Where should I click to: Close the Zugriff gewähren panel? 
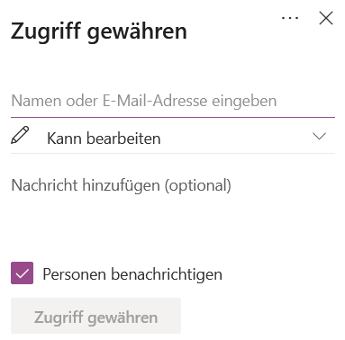[326, 18]
